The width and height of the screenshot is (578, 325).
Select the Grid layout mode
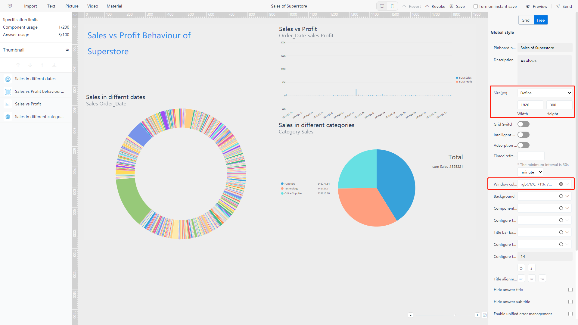tap(526, 20)
